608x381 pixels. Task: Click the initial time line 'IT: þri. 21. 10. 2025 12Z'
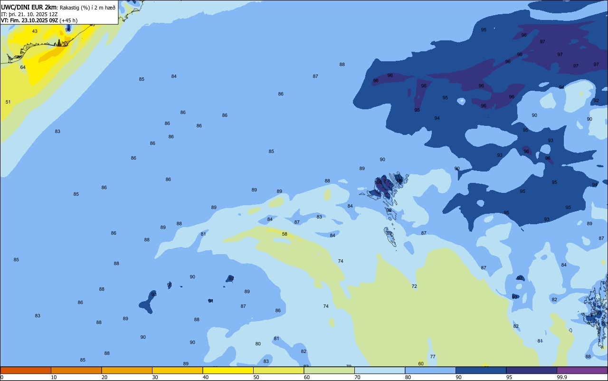coord(30,14)
